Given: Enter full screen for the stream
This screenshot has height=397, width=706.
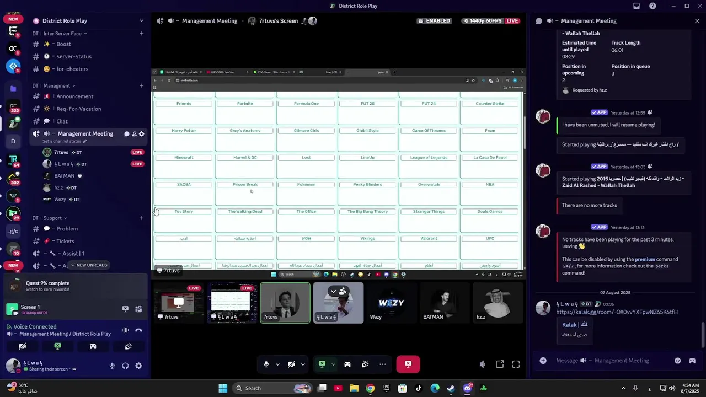Looking at the screenshot, I should pos(516,364).
